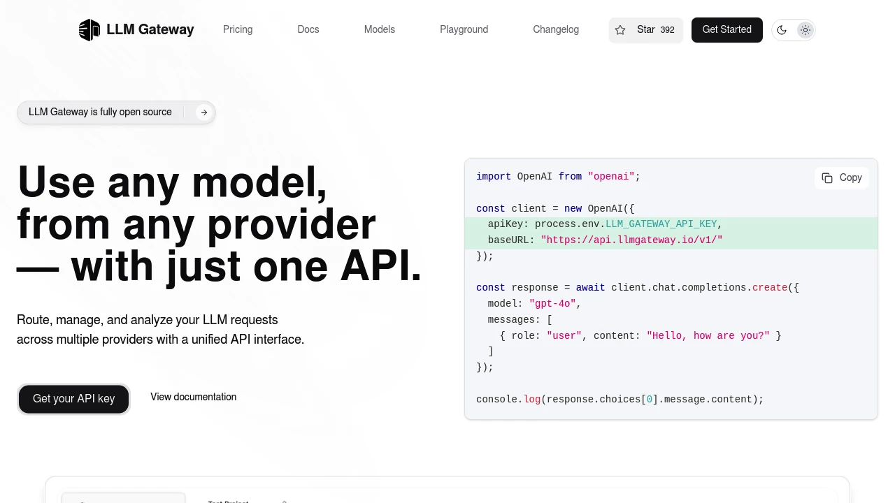Click the "const client = new OpenAI" line
This screenshot has height=503, width=895.
(555, 209)
